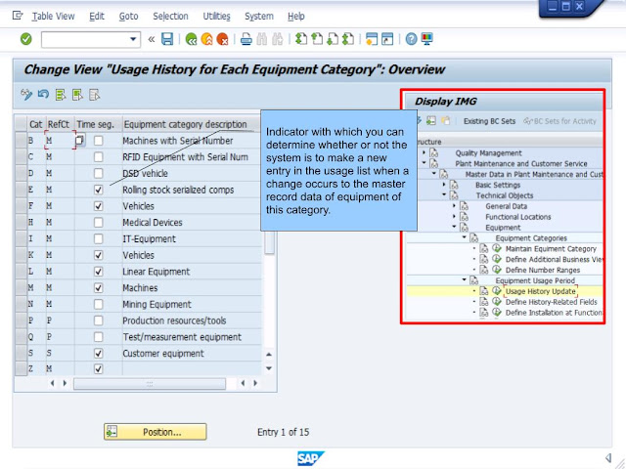The height and width of the screenshot is (469, 626).
Task: Select Define History-Related Fields in IMG tree
Action: 551,302
